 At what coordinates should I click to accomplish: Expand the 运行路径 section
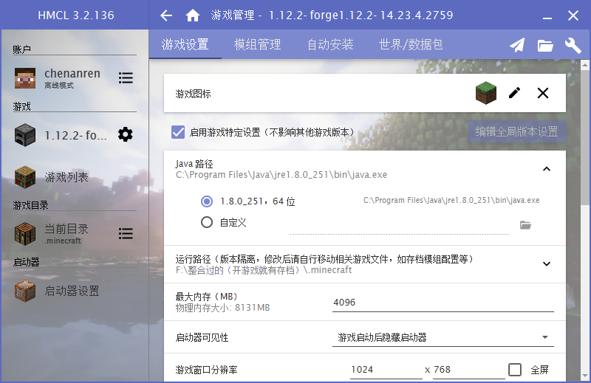click(547, 264)
